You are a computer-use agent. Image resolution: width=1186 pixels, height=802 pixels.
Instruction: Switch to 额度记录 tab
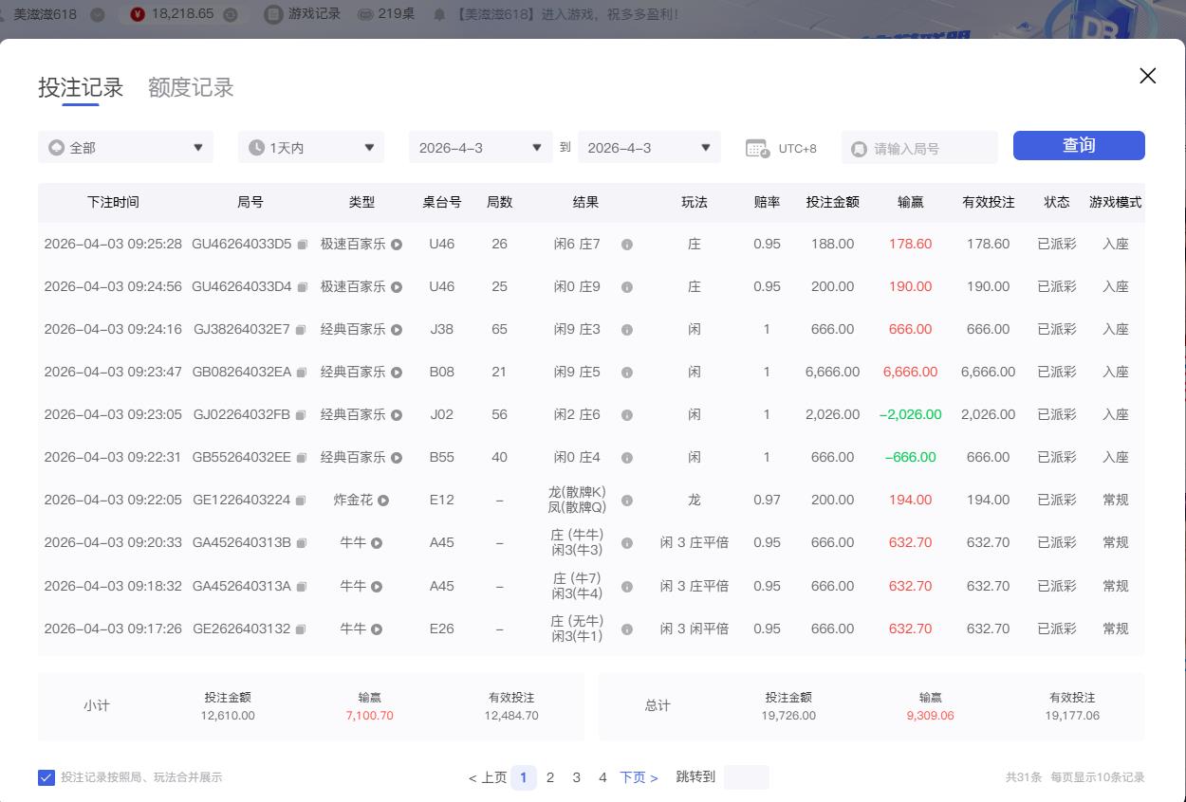(x=191, y=88)
